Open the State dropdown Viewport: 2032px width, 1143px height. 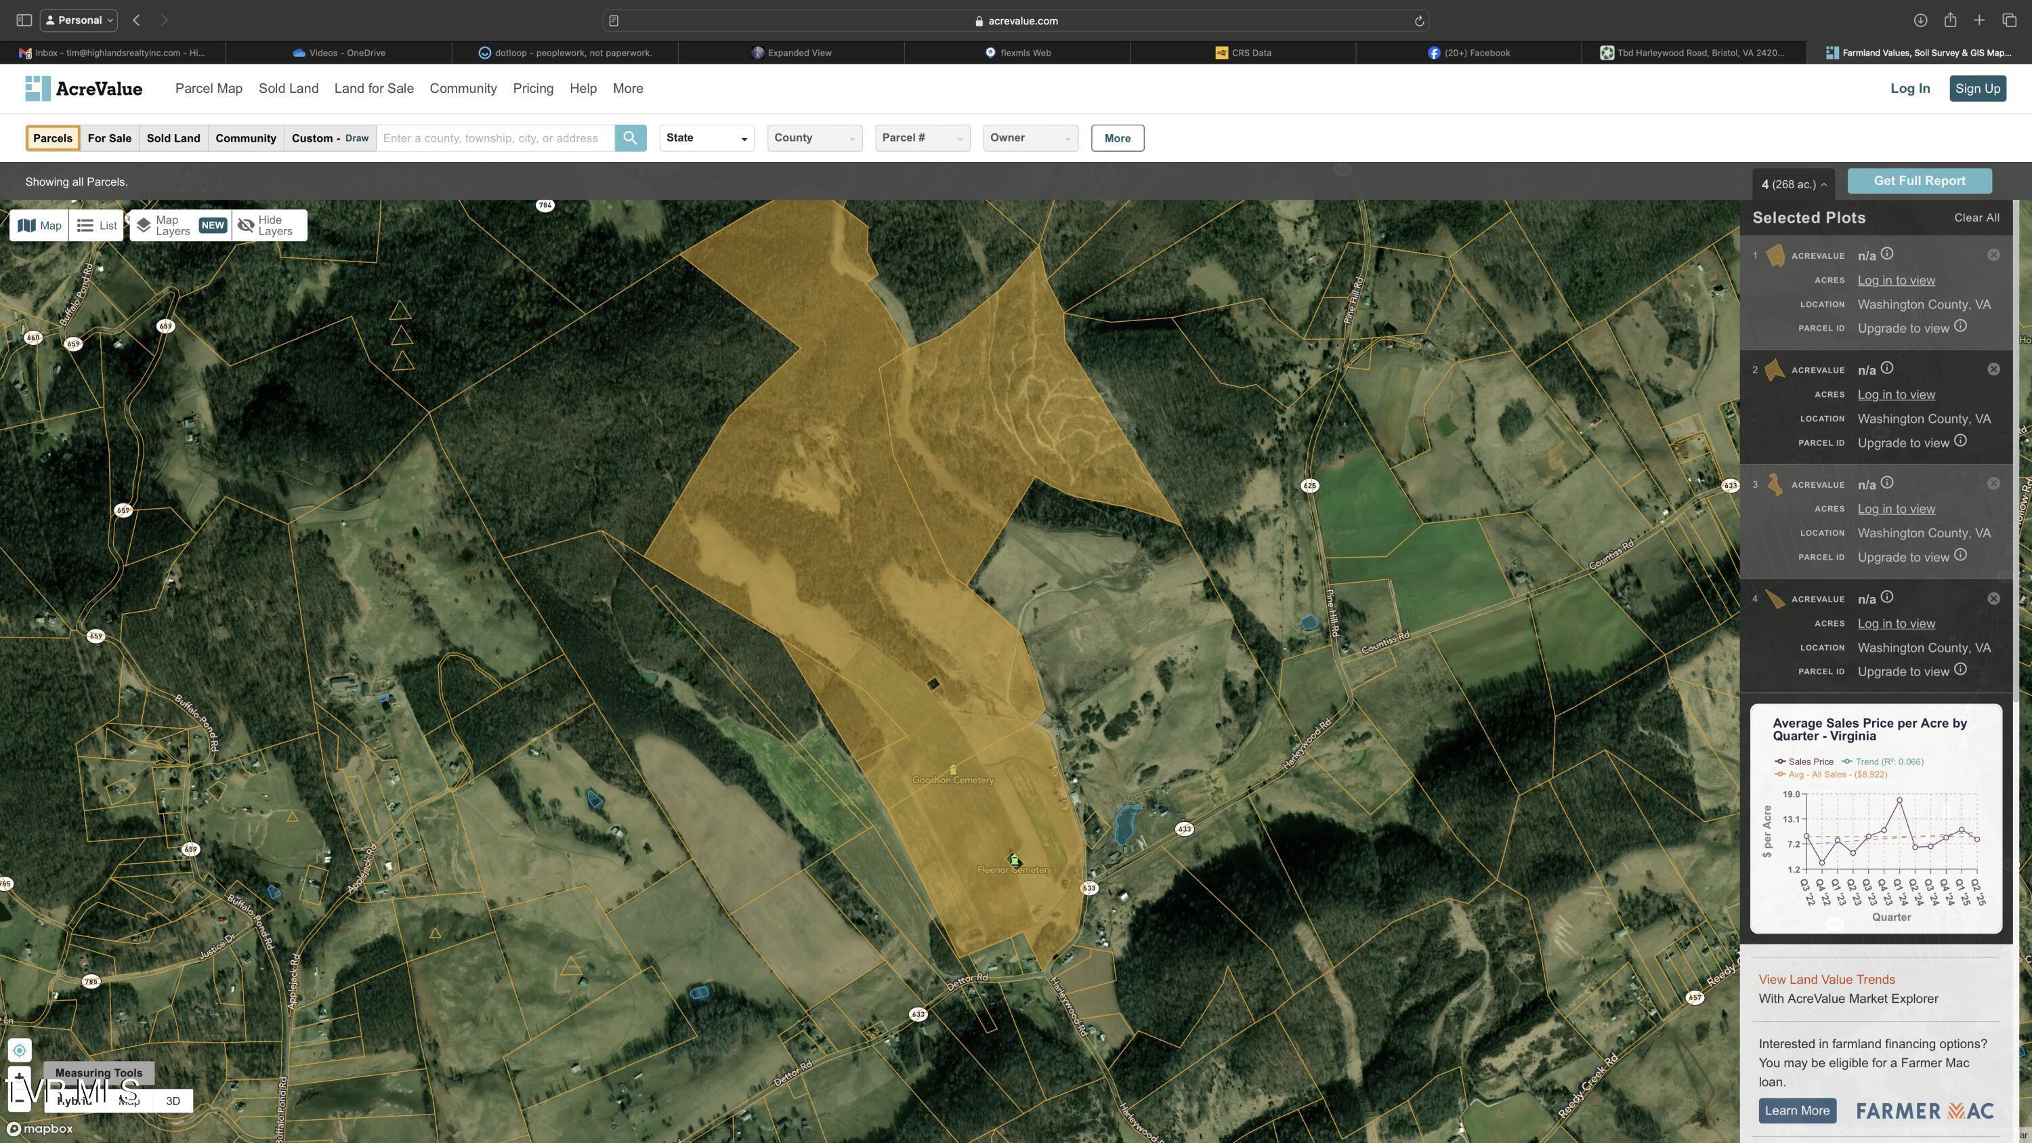coord(705,138)
